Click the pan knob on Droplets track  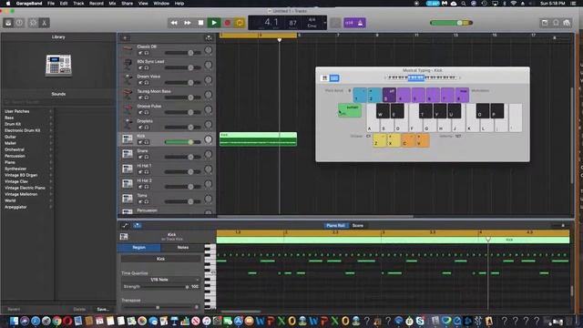point(209,125)
